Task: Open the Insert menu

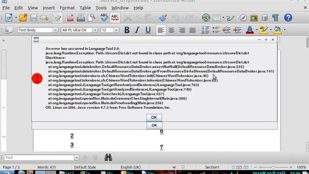Action: tap(49, 8)
